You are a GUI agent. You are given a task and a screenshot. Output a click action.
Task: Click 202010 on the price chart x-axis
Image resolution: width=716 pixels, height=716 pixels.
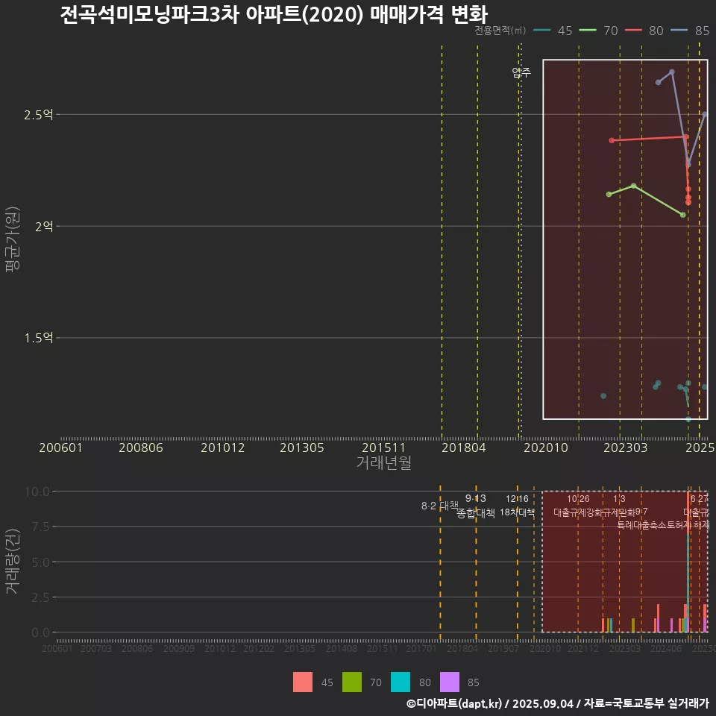coord(546,447)
